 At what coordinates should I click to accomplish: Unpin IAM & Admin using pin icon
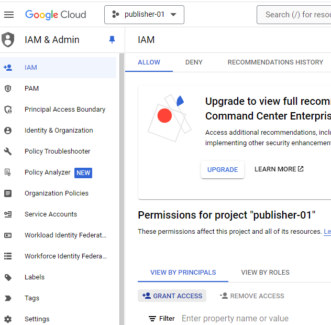(x=112, y=39)
